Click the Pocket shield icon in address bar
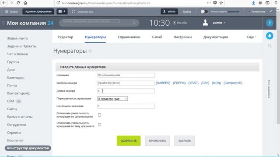This screenshot has width=280, height=157. (215, 3)
